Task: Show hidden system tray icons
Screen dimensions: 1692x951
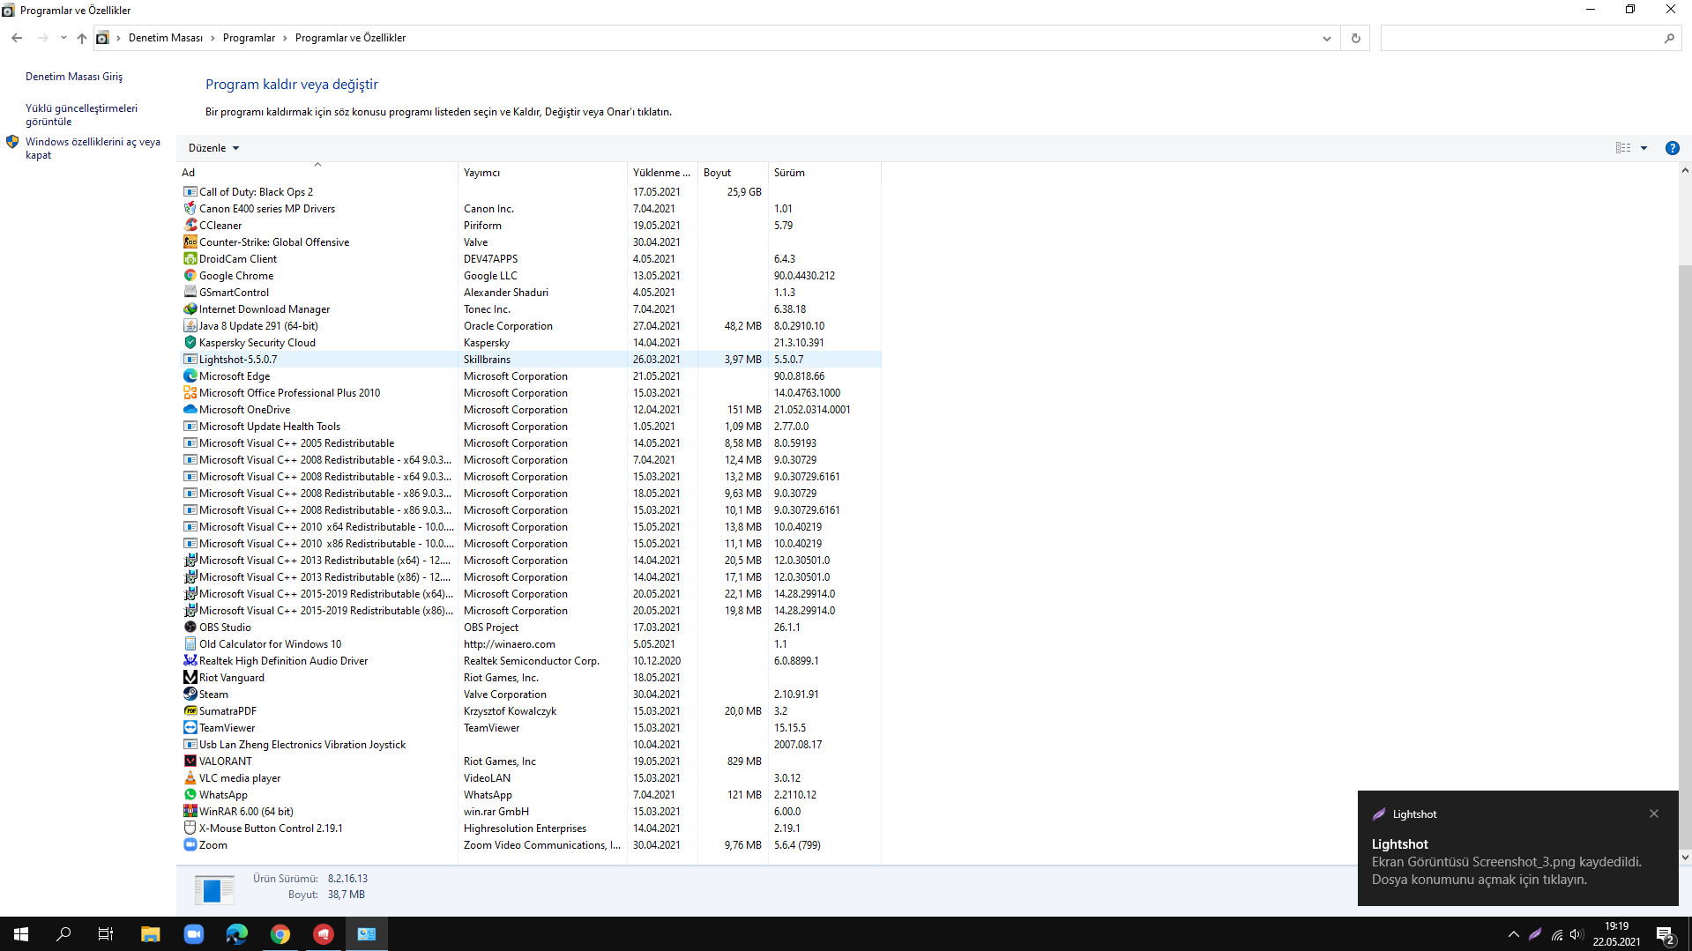Action: 1514,934
